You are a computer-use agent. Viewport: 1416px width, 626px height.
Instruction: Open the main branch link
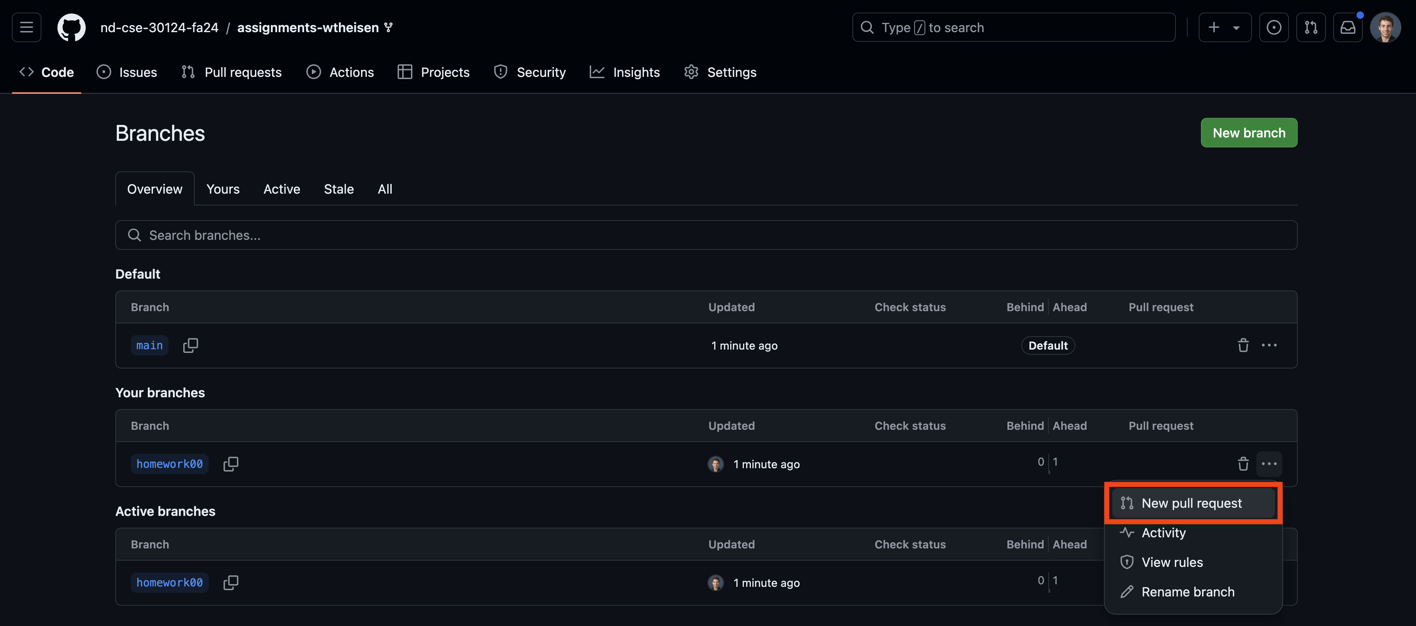(150, 345)
